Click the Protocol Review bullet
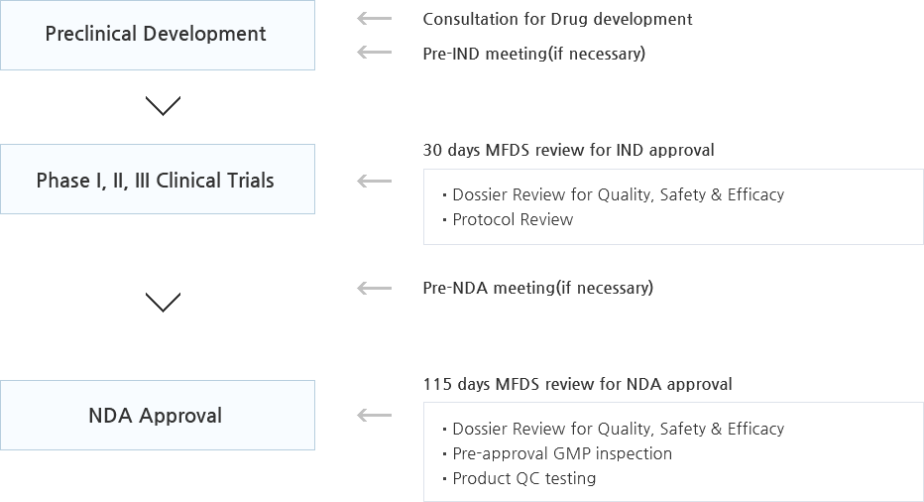The width and height of the screenshot is (924, 502). point(508,219)
